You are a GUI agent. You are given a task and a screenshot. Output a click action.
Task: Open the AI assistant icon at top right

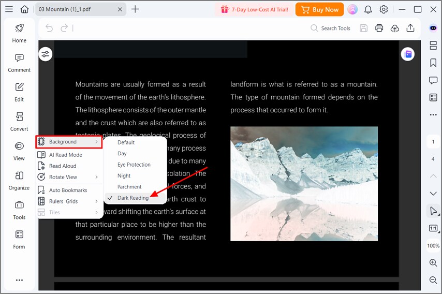tap(433, 28)
